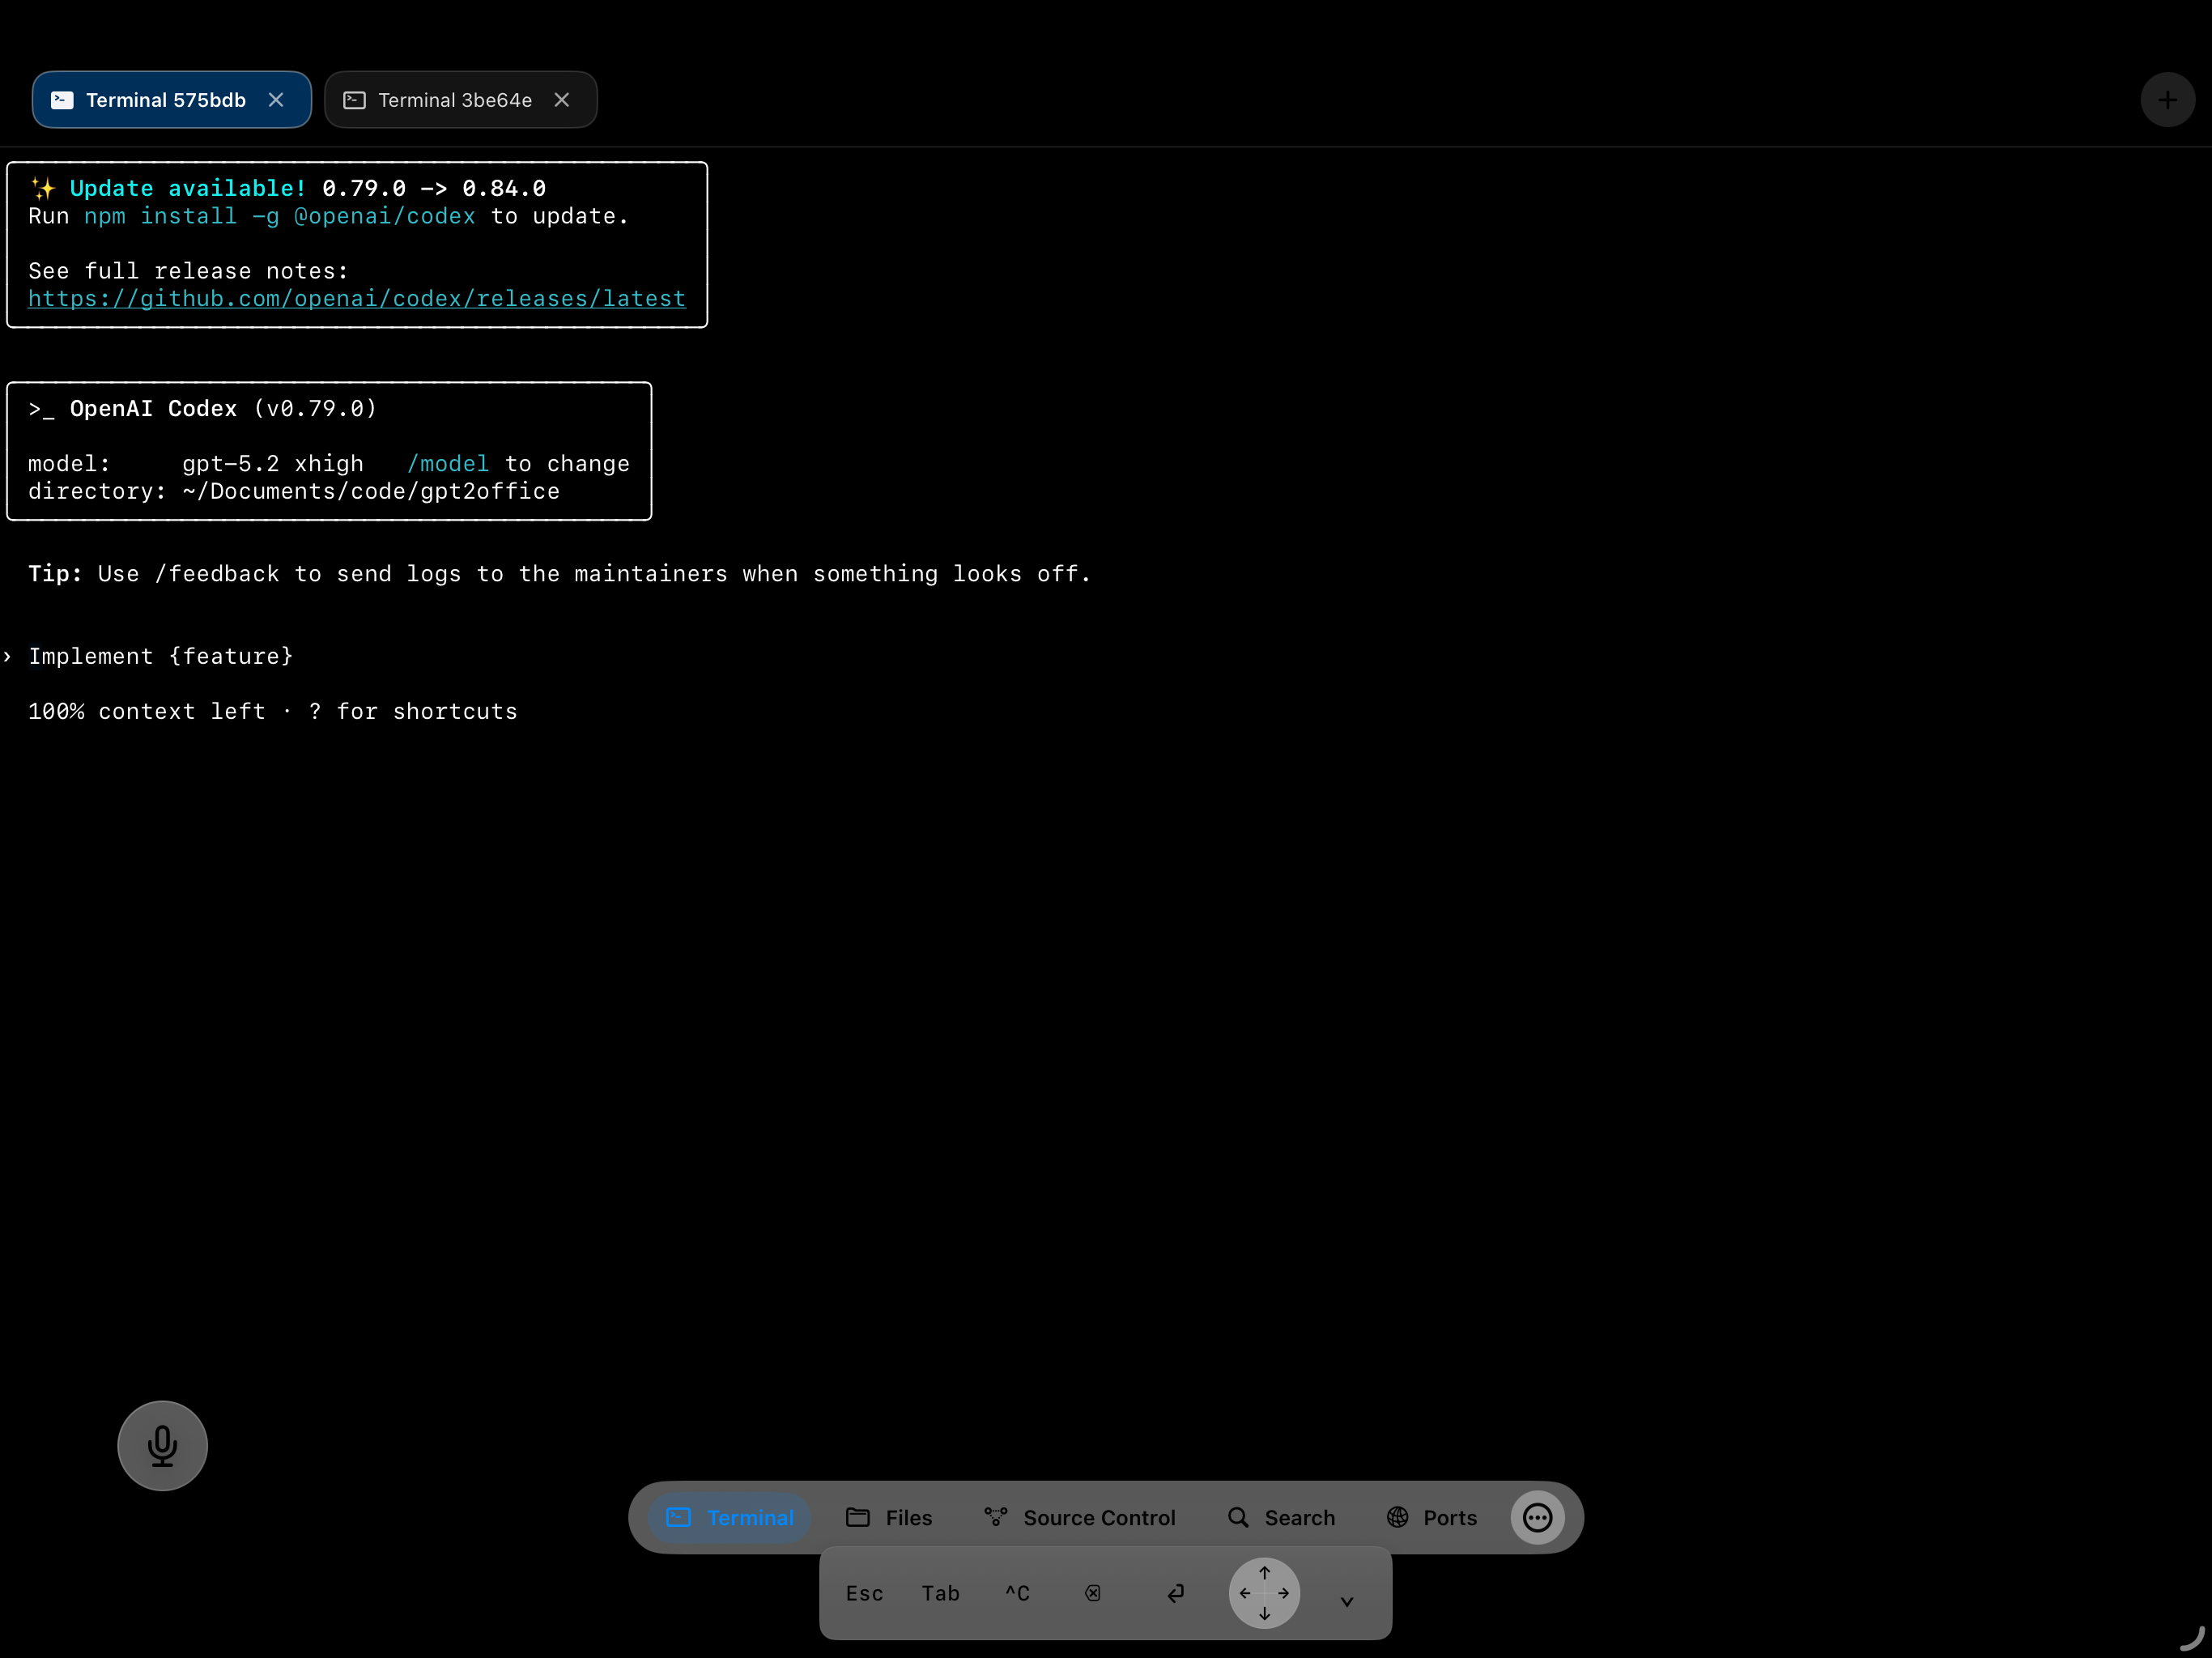Click the Implement {feature} prompt input
Image resolution: width=2212 pixels, height=1658 pixels.
pyautogui.click(x=161, y=657)
